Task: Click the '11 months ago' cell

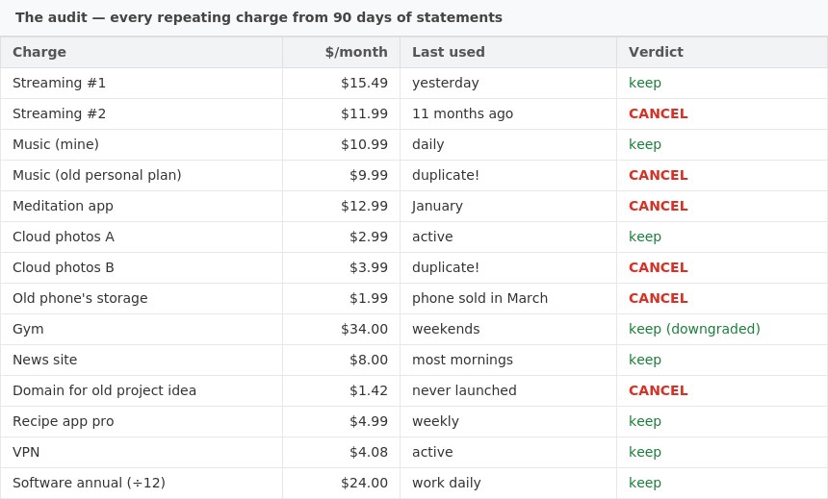Action: (508, 113)
